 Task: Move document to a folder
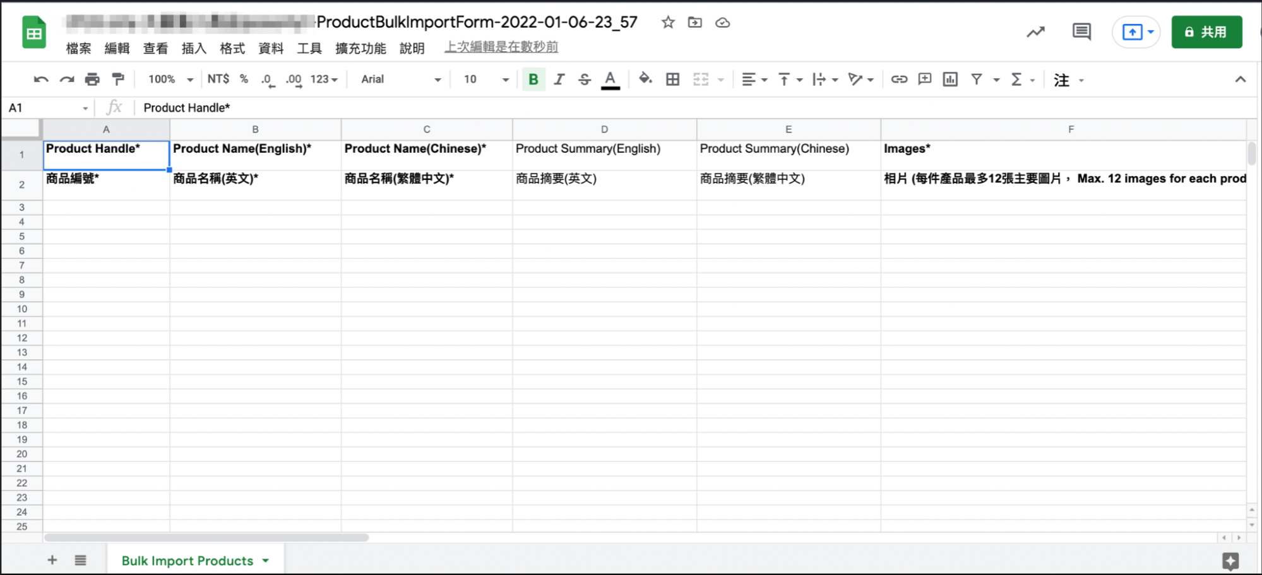(x=695, y=23)
